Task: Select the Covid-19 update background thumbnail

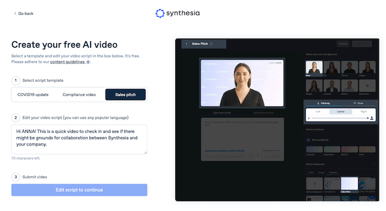Action: (367, 184)
